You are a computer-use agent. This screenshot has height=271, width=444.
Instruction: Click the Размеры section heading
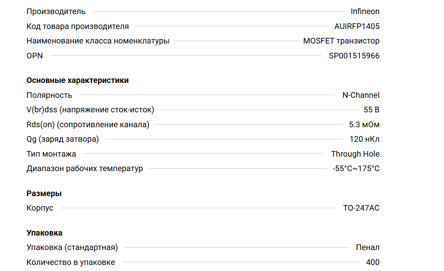point(44,193)
